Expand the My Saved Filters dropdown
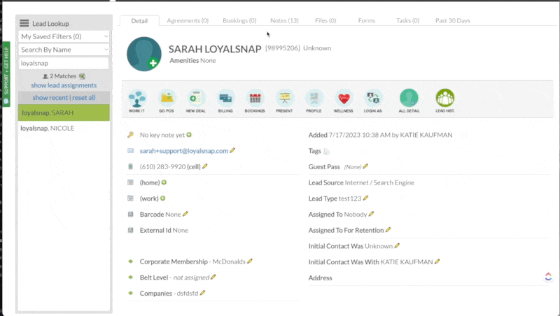560x316 pixels. pos(64,36)
